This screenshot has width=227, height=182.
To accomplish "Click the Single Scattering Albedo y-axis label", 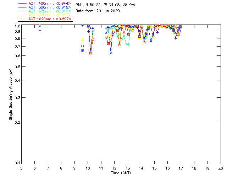I will [11, 95].
